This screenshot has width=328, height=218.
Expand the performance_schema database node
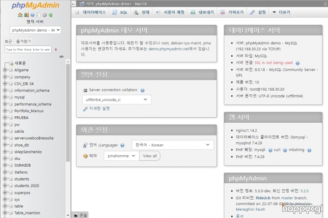coord(5,104)
